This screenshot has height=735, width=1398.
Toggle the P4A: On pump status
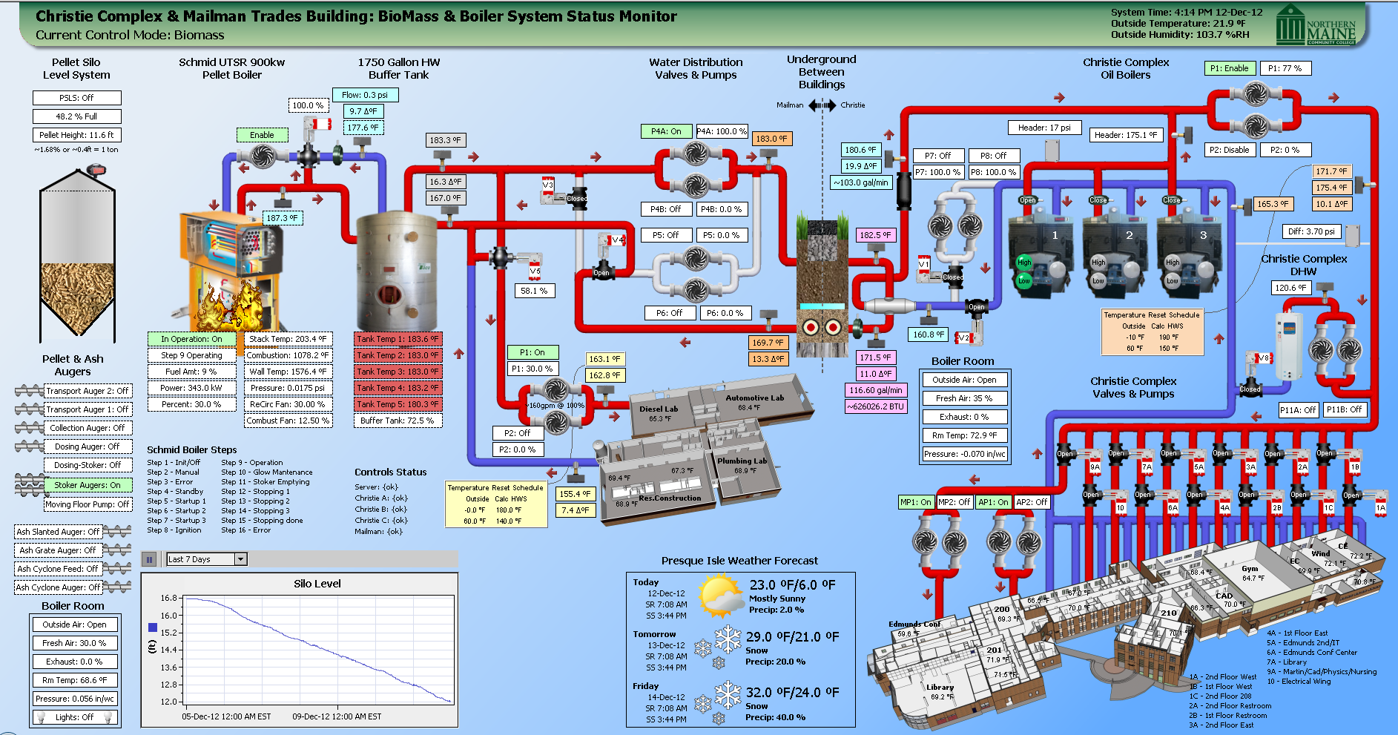click(666, 131)
